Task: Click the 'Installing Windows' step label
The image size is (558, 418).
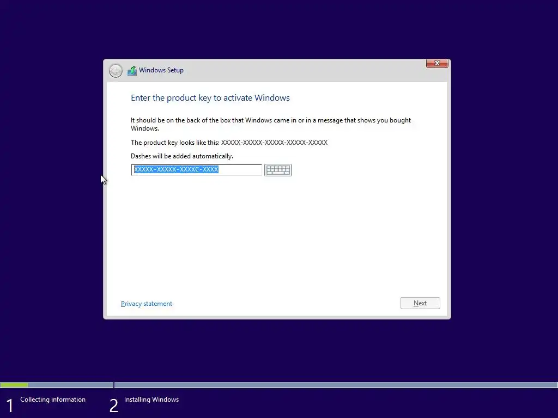Action: (x=151, y=399)
